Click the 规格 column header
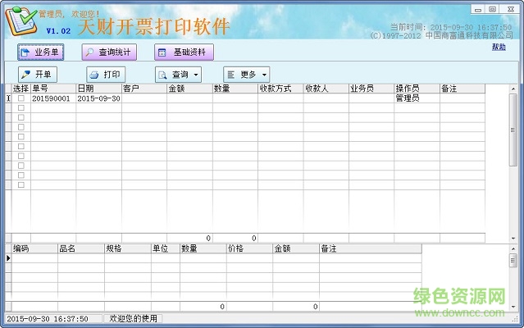This screenshot has height=328, width=524. (128, 248)
